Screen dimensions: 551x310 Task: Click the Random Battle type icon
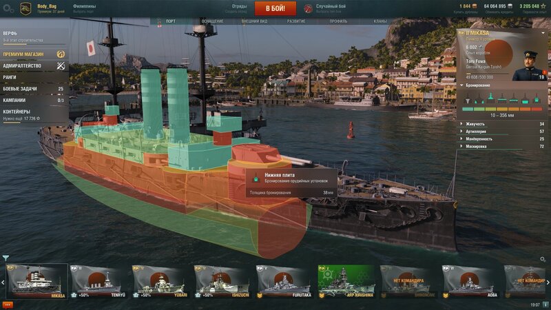(308, 8)
